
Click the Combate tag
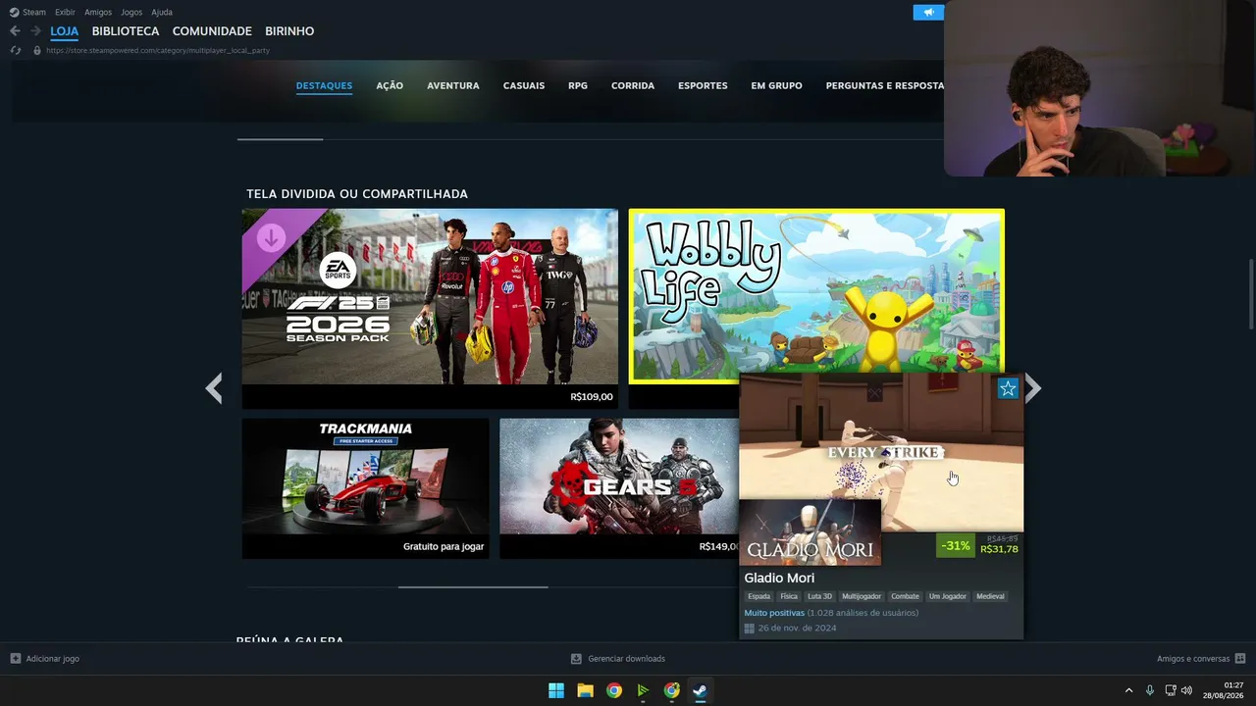point(906,596)
